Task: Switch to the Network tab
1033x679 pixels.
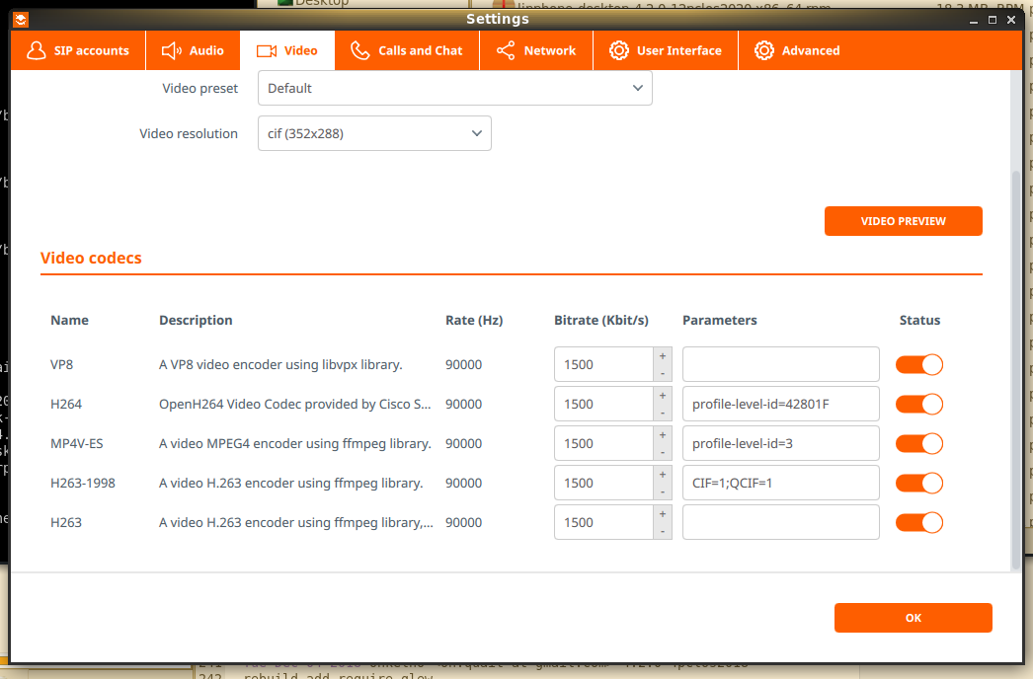Action: pyautogui.click(x=536, y=50)
